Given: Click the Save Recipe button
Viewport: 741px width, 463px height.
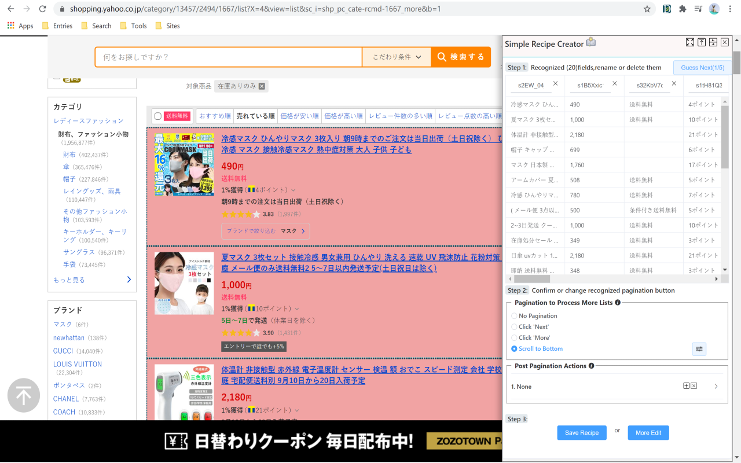Looking at the screenshot, I should click(581, 432).
